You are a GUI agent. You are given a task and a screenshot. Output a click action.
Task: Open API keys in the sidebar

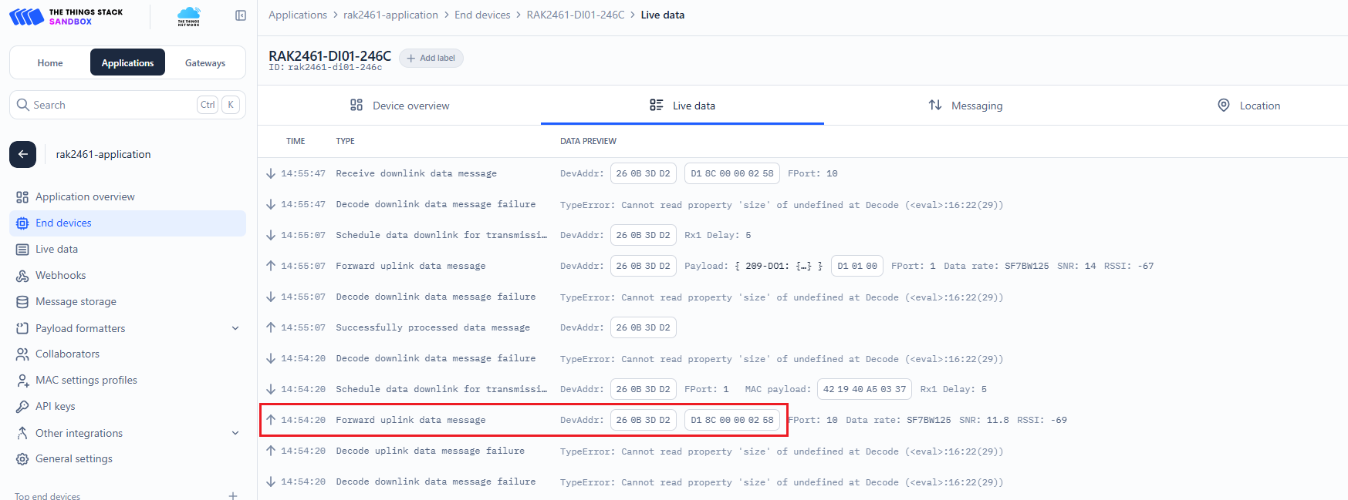[55, 406]
